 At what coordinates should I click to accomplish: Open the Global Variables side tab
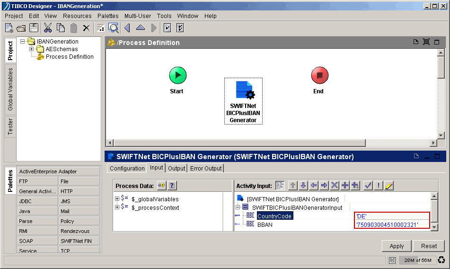pyautogui.click(x=10, y=89)
